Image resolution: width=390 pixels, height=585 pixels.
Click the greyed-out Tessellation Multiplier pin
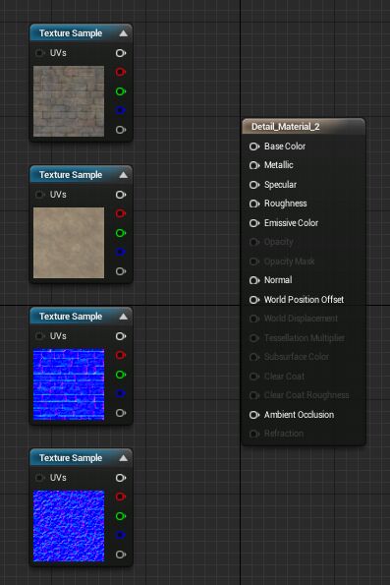coord(254,338)
